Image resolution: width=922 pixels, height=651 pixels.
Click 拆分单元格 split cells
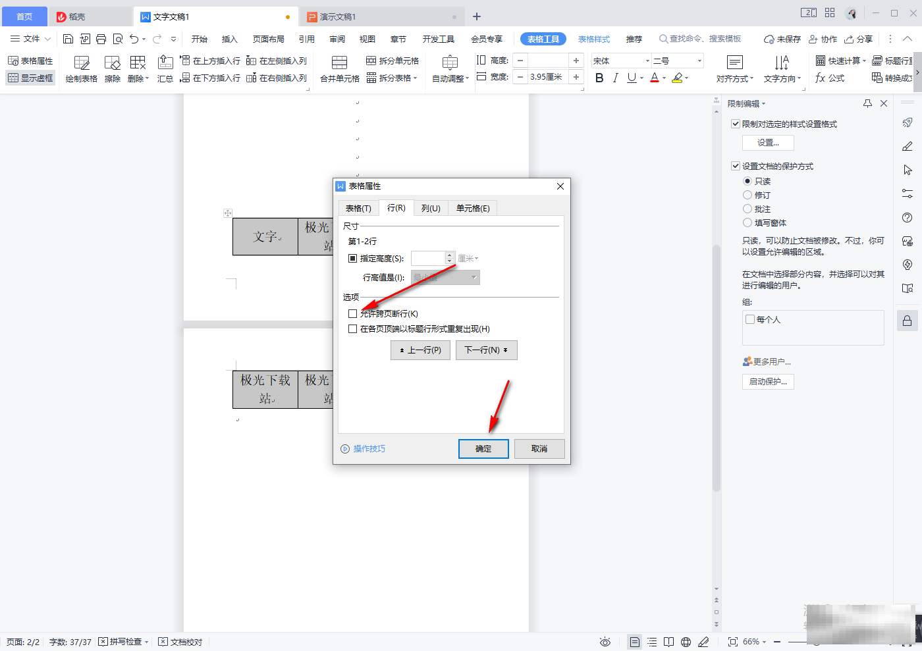pyautogui.click(x=393, y=61)
